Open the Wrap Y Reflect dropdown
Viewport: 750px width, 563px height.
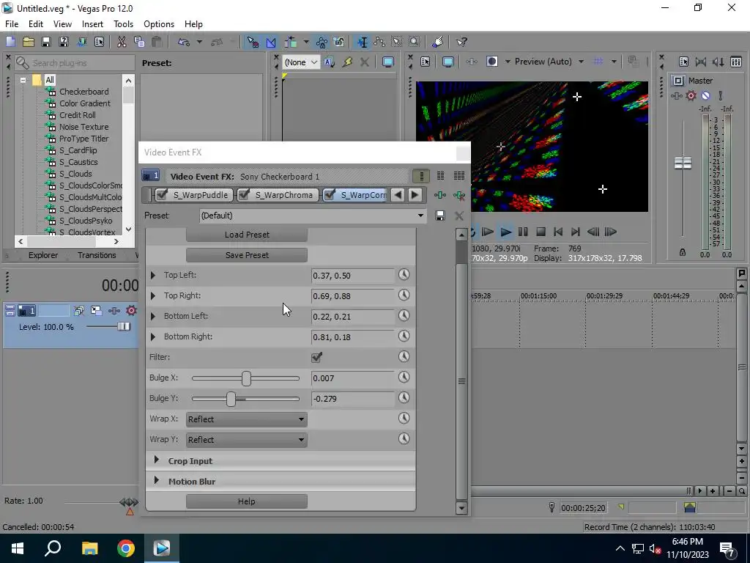tap(247, 440)
